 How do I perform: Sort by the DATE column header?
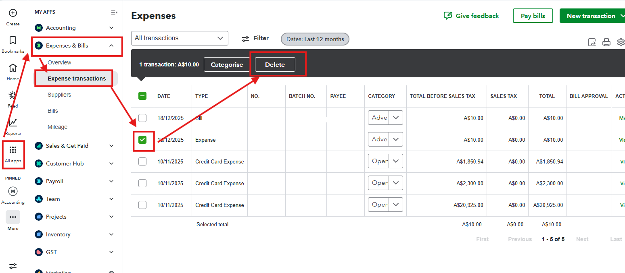164,96
